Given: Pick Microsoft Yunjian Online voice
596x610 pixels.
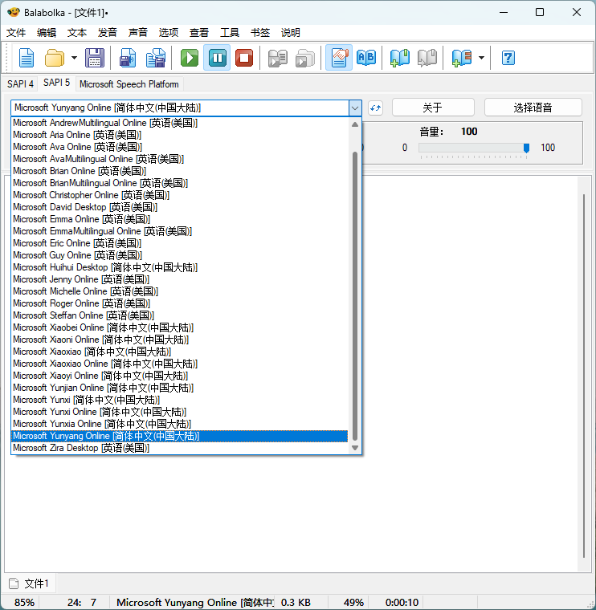Looking at the screenshot, I should (179, 388).
